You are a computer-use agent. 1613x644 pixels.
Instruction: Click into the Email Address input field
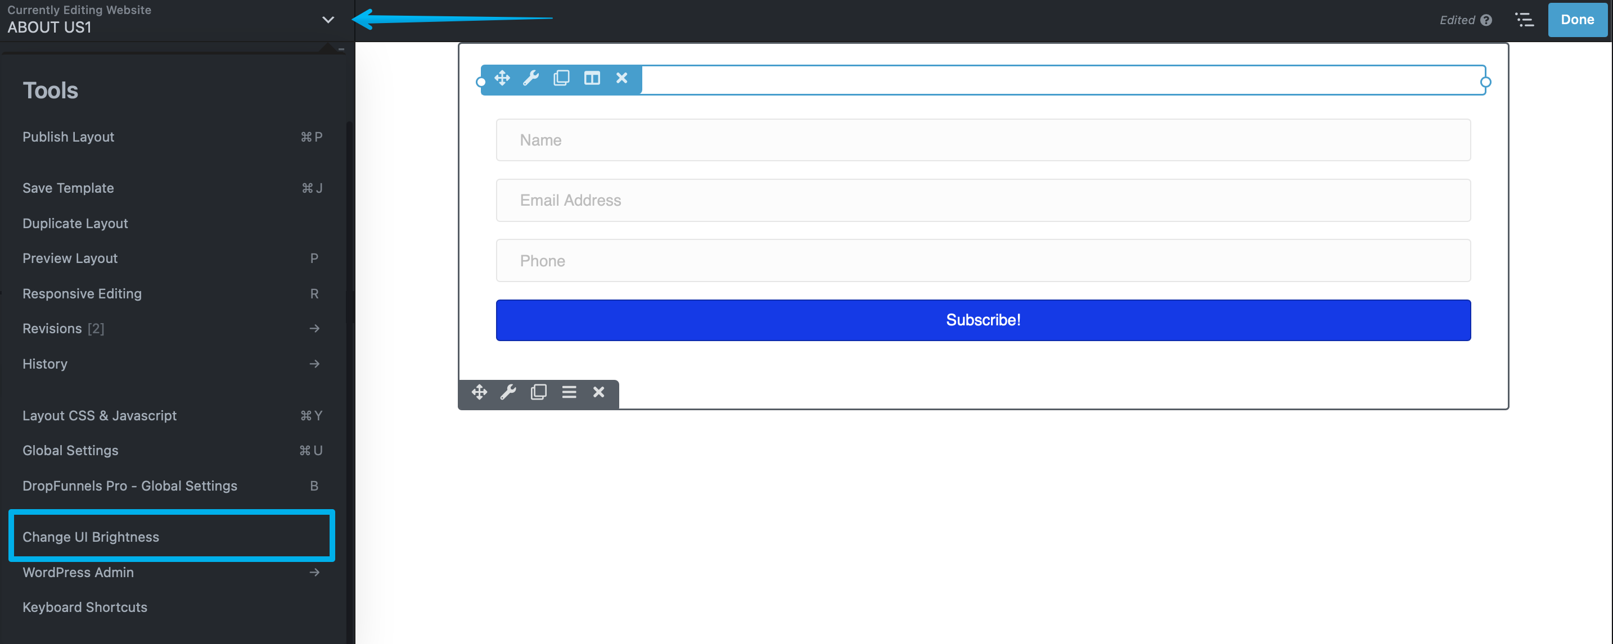pyautogui.click(x=983, y=201)
